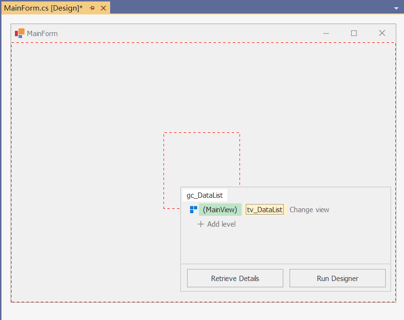Open the document tabs dropdown arrow
This screenshot has height=320, width=404.
(x=396, y=9)
